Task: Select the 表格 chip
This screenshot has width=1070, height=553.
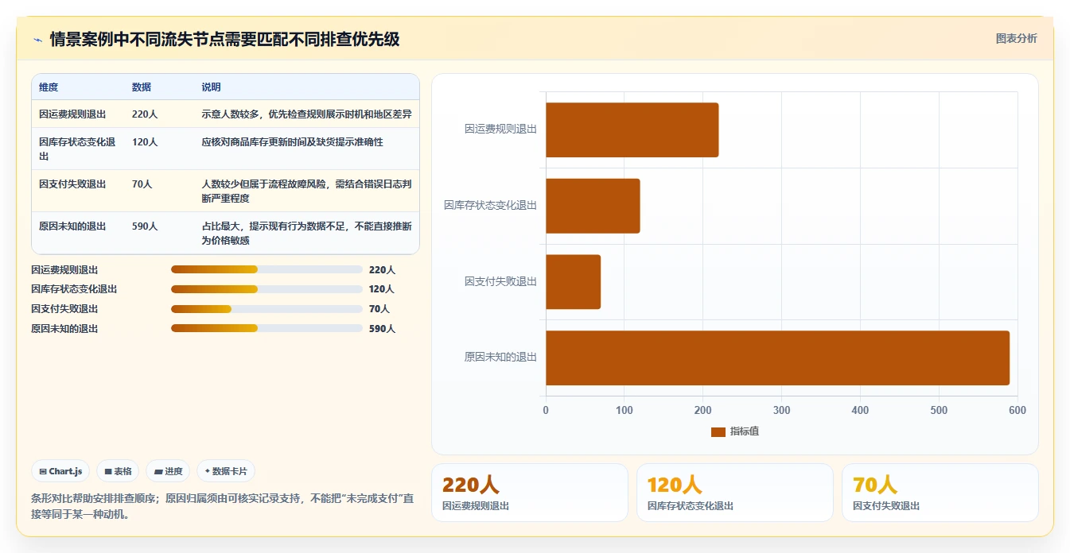Action: click(x=118, y=471)
